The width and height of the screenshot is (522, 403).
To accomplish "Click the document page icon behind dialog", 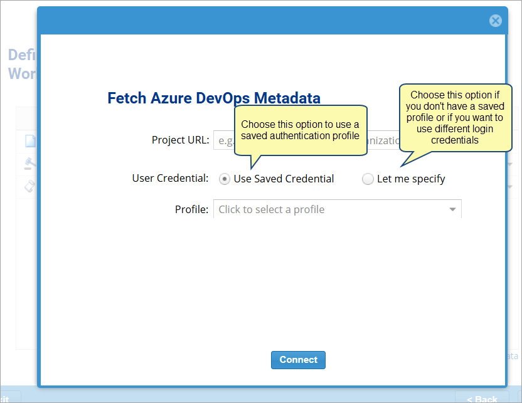I will coord(30,141).
